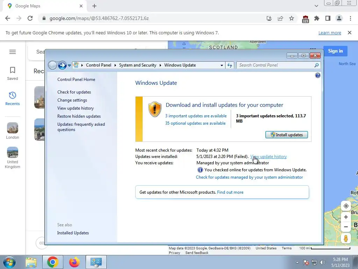Click the Control Panel forward arrow
This screenshot has height=269, width=358.
tap(62, 65)
